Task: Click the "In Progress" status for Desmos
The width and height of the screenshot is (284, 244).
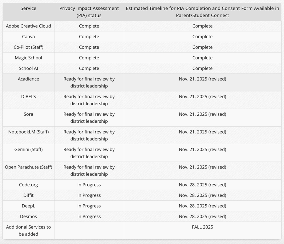Action: [x=89, y=217]
